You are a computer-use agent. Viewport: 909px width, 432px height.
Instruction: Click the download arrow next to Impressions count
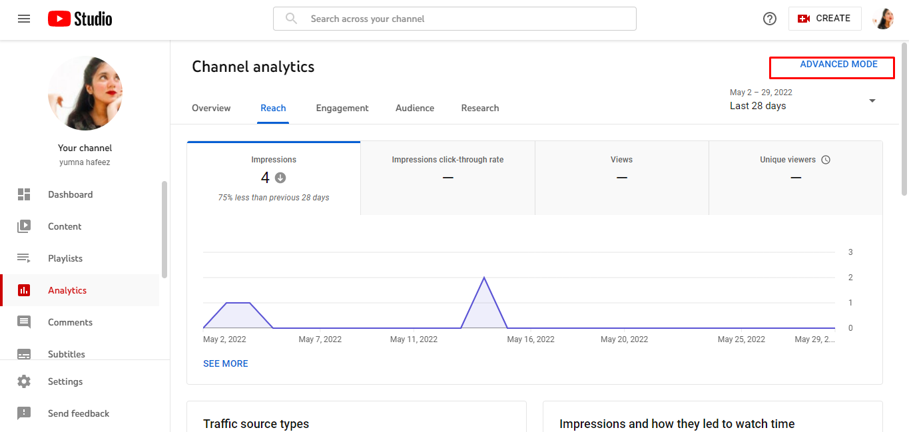tap(280, 178)
